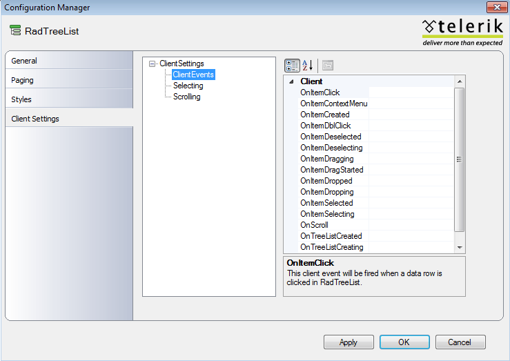The width and height of the screenshot is (510, 361).
Task: Collapse the ClientSettings tree node
Action: [152, 64]
